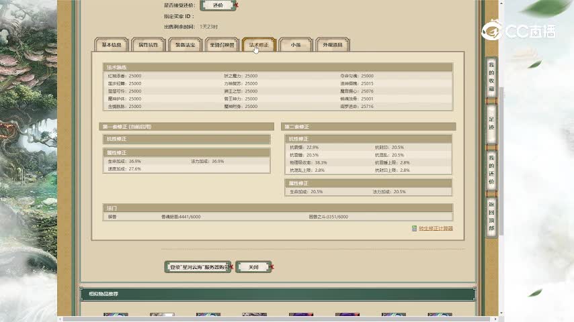Switch to the 小孩 tab

pos(296,45)
